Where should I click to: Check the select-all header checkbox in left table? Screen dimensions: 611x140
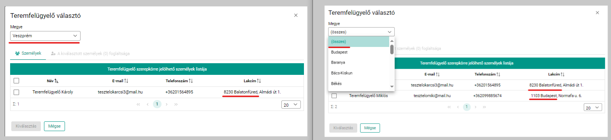pyautogui.click(x=16, y=81)
